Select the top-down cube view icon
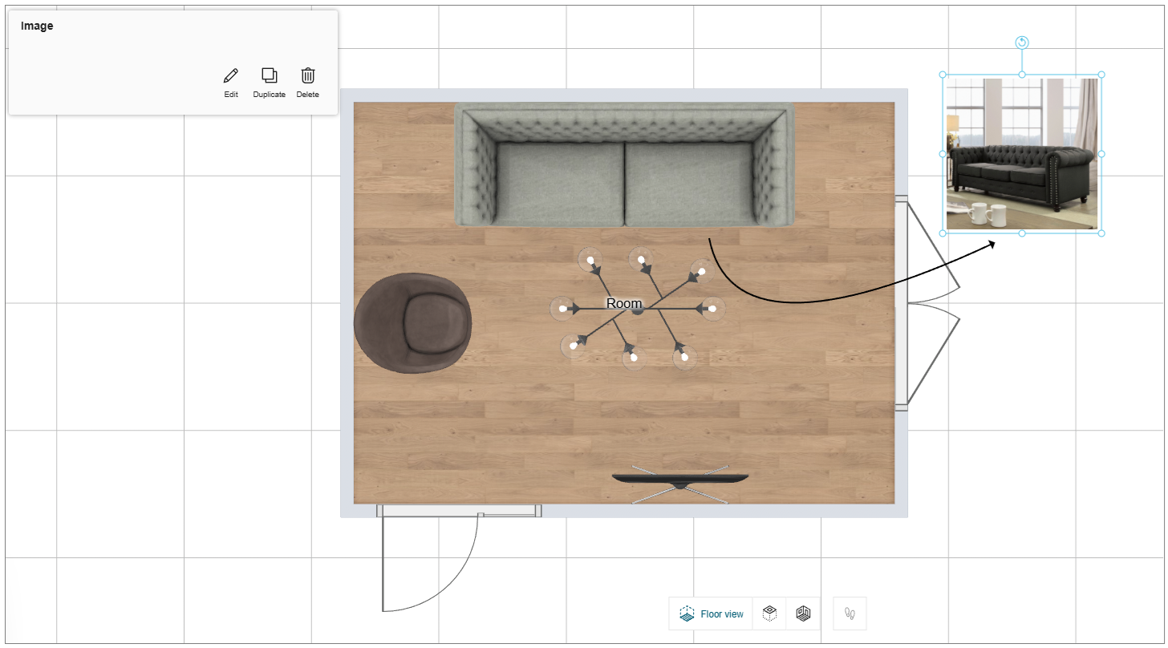This screenshot has height=648, width=1168. [769, 614]
